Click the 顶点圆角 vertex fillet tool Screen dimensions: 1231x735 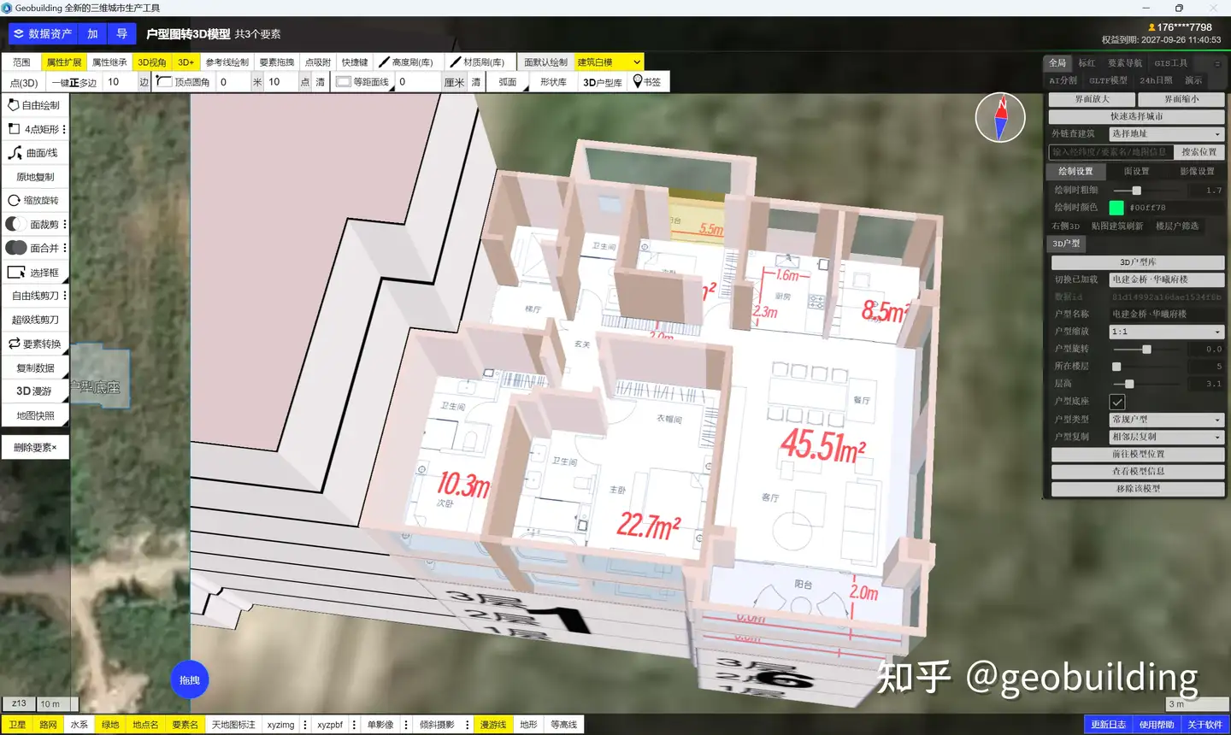[x=184, y=82]
